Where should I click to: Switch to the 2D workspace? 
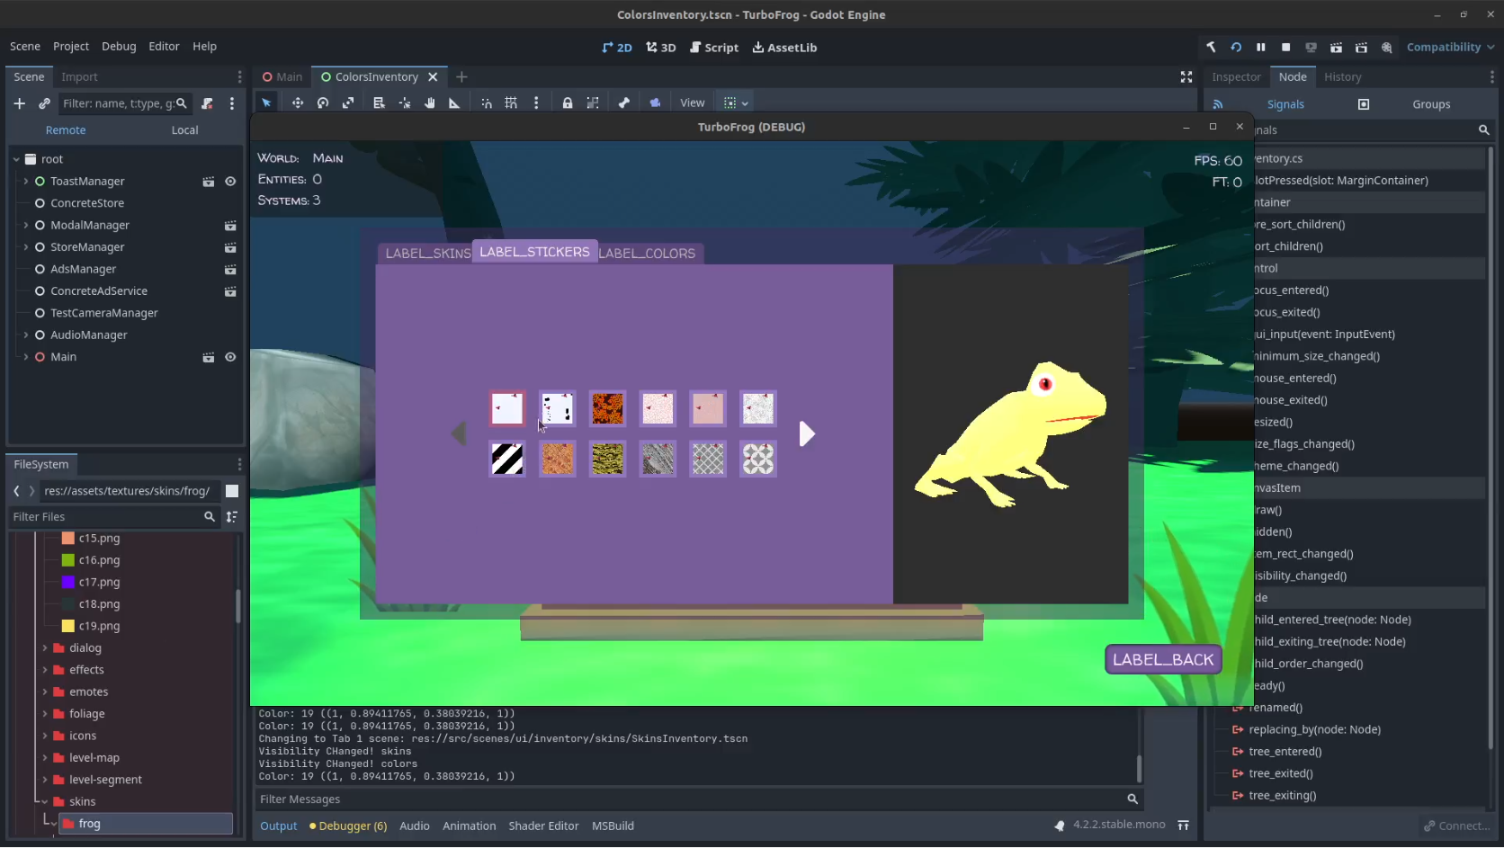[x=617, y=48]
